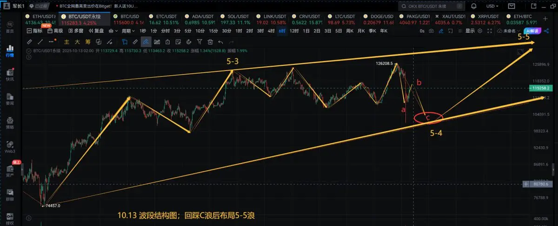Select the 周K timeframe

pos(350,31)
